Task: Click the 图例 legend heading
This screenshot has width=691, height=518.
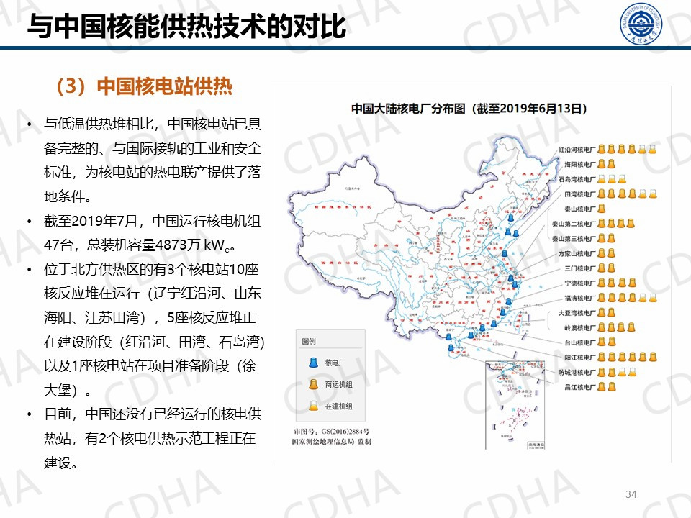Action: click(x=309, y=341)
